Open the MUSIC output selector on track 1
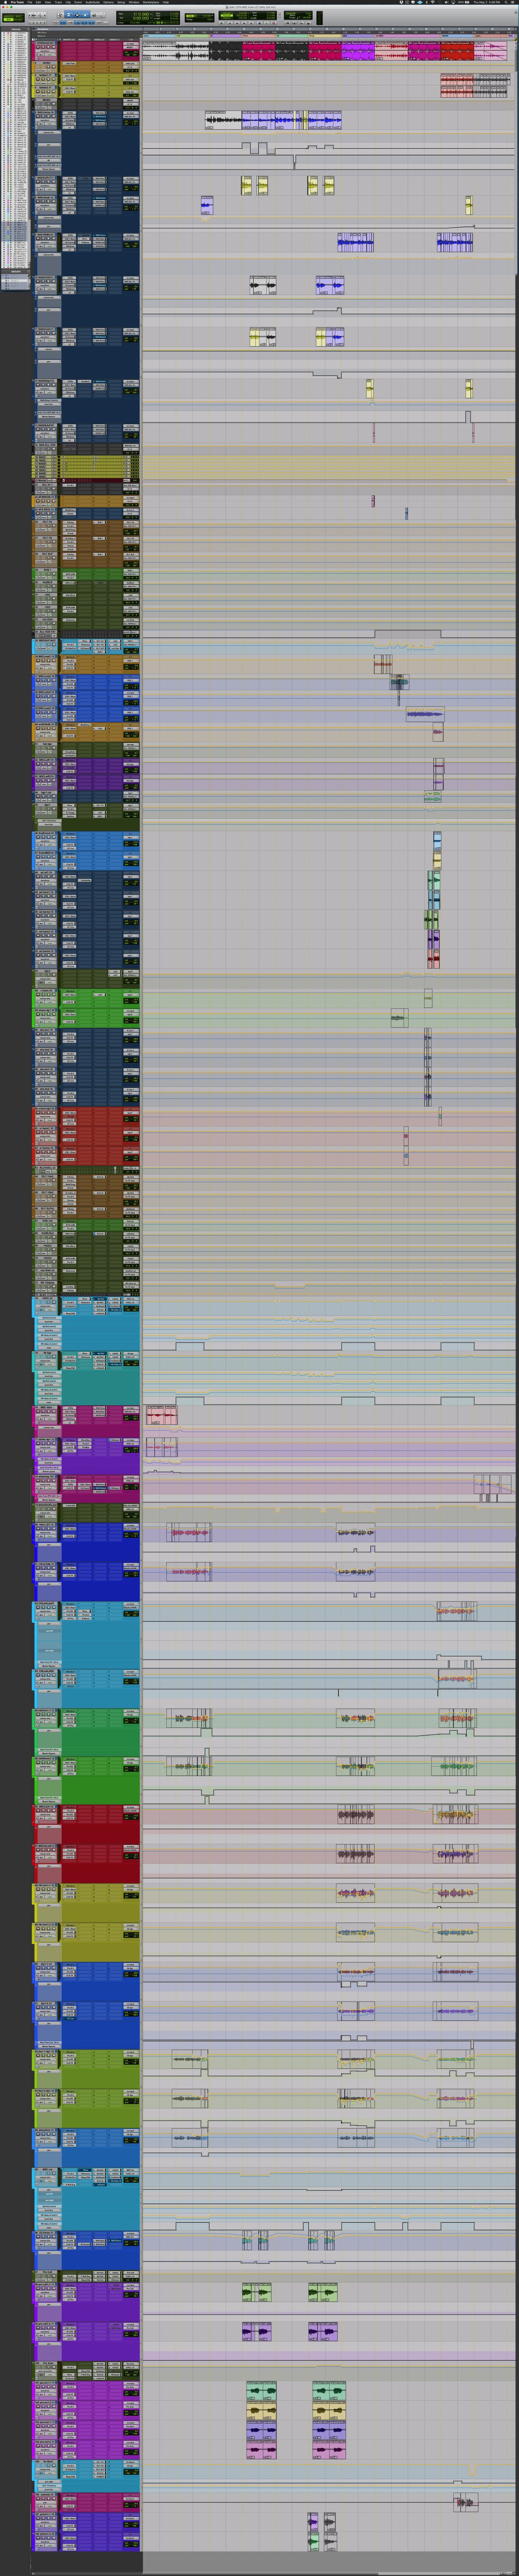Screen dimensions: 519x2576 click(131, 48)
